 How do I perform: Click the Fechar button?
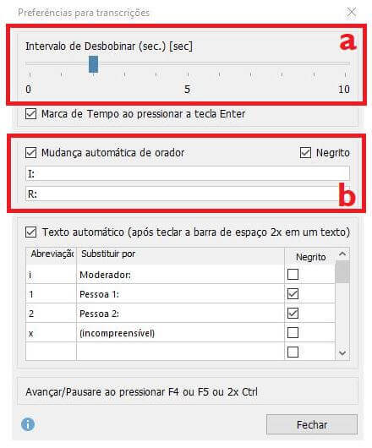coord(312,424)
